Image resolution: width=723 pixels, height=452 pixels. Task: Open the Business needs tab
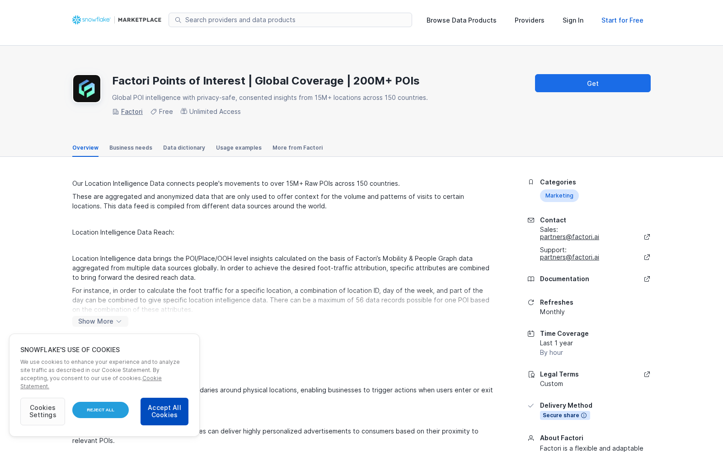point(131,148)
